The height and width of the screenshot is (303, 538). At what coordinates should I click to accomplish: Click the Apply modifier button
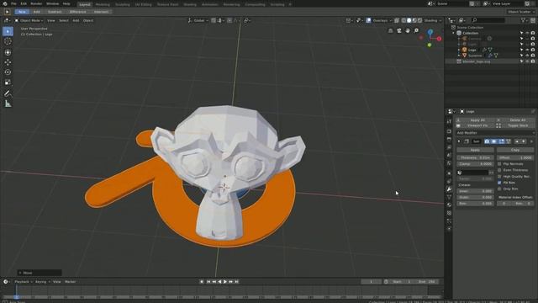tap(475, 150)
